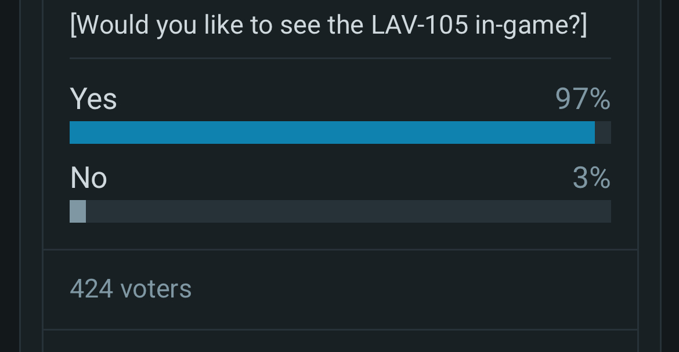679x352 pixels.
Task: Click the divider line above the voter count
Action: [x=340, y=250]
